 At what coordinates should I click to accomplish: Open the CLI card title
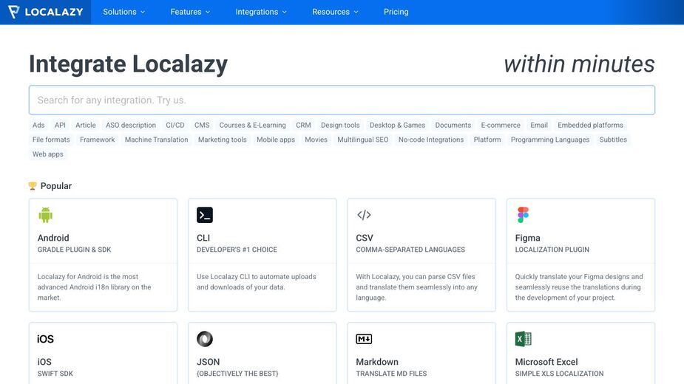click(x=203, y=238)
